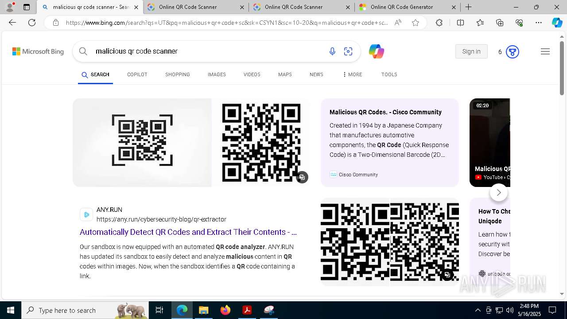Open Bing Copilot colorful logo

[x=376, y=51]
